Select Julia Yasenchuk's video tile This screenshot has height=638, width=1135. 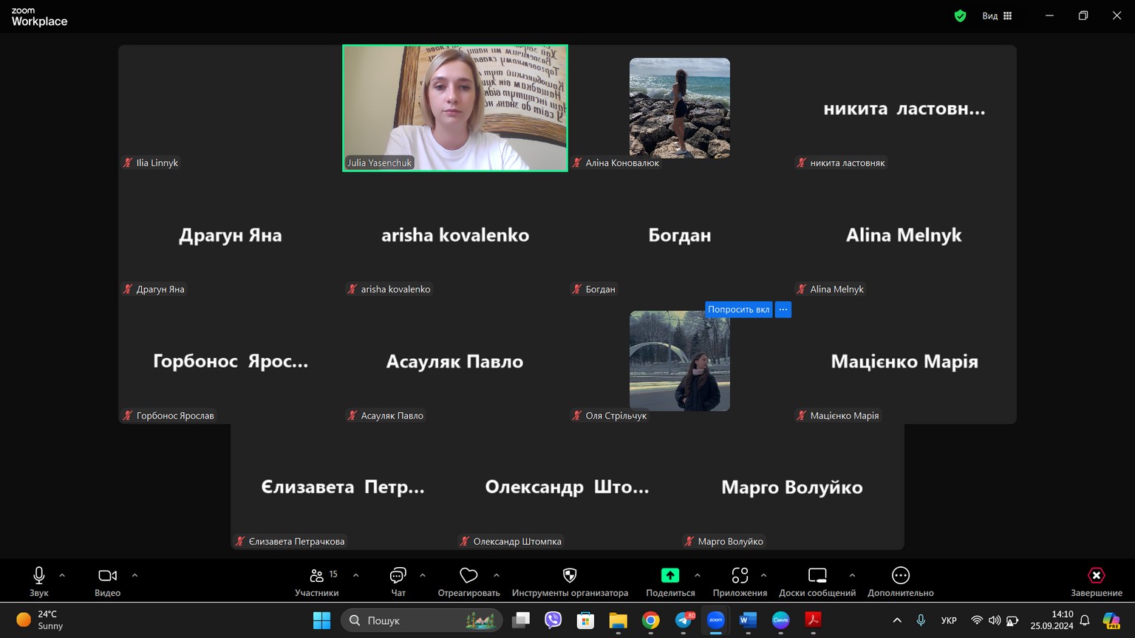[454, 108]
